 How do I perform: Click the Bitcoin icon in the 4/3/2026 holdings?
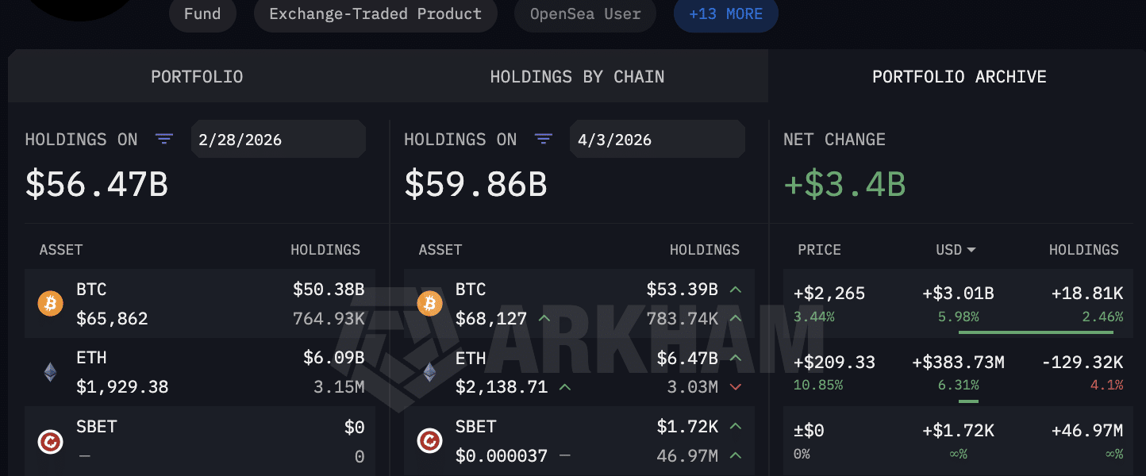429,303
